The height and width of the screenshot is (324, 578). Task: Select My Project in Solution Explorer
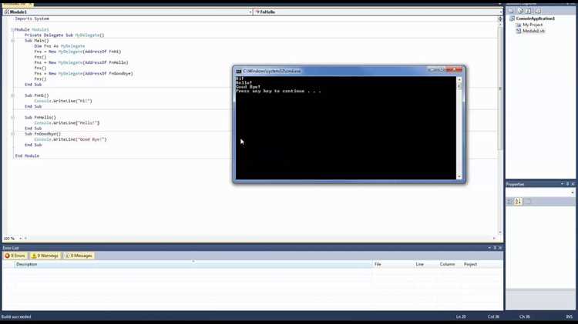[x=533, y=25]
